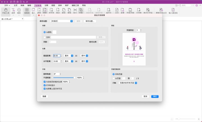Image resolution: width=202 pixels, height=122 pixels.
Task: Click the 格式化页码 format page numbers icon
Action: point(148,11)
